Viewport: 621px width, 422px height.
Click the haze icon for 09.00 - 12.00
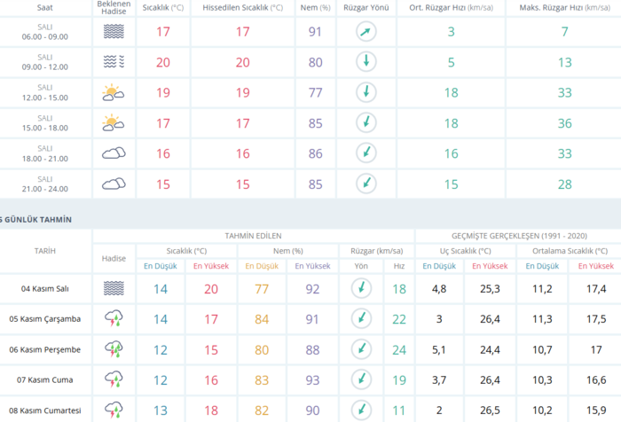[x=114, y=62]
